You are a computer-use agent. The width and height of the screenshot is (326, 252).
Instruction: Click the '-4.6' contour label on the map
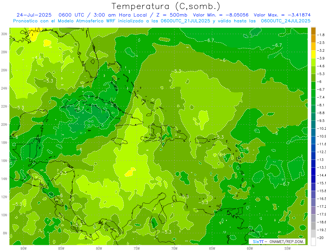pyautogui.click(x=36, y=58)
